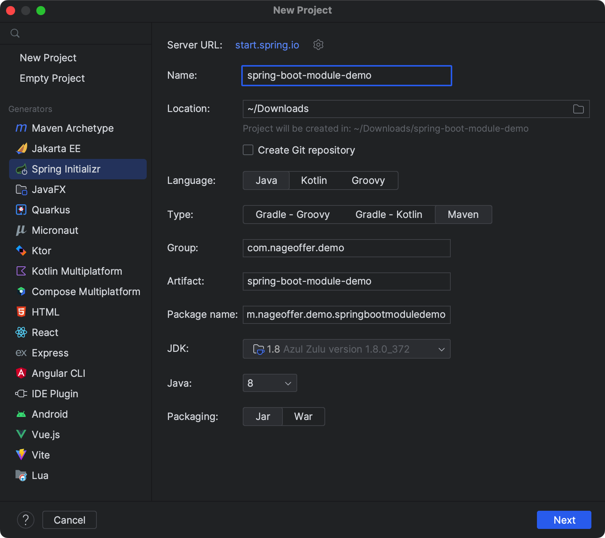Image resolution: width=605 pixels, height=538 pixels.
Task: Click the Compose Multiplatform icon
Action: (21, 292)
